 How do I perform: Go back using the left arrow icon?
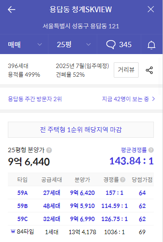click(12, 10)
